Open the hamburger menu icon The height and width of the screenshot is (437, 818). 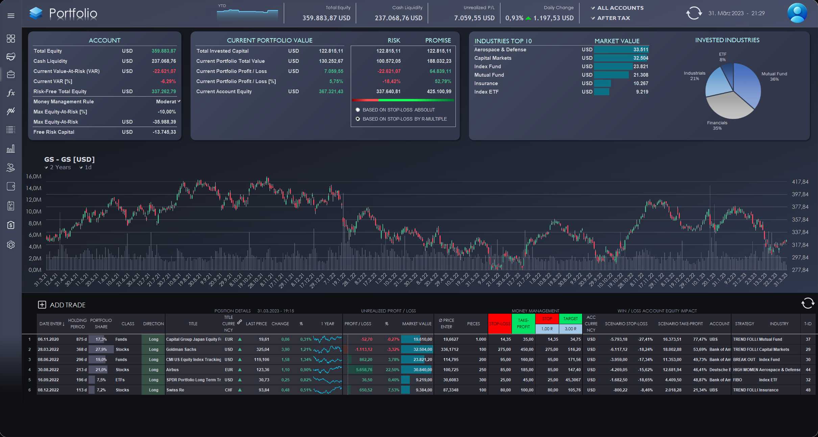11,16
